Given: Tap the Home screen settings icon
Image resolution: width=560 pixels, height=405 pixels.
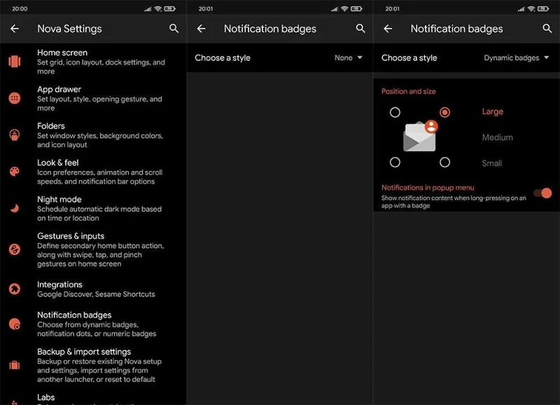Looking at the screenshot, I should [x=15, y=62].
